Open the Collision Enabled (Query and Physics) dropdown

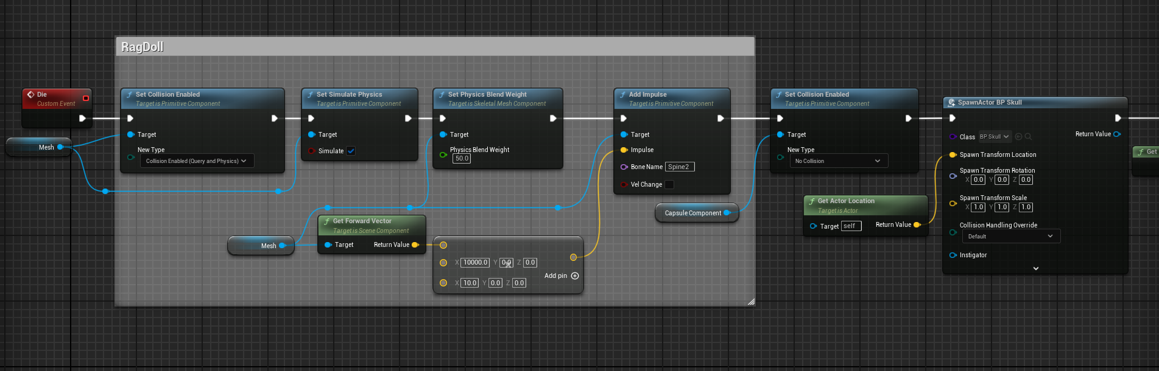[196, 161]
